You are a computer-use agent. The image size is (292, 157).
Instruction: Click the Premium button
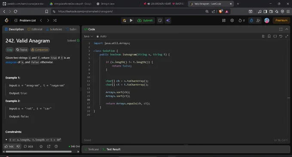coord(281,21)
